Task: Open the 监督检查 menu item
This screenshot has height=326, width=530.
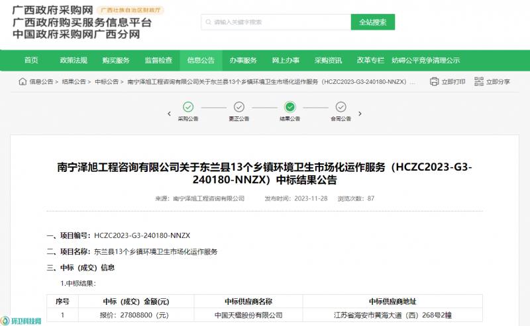Action: [158, 60]
